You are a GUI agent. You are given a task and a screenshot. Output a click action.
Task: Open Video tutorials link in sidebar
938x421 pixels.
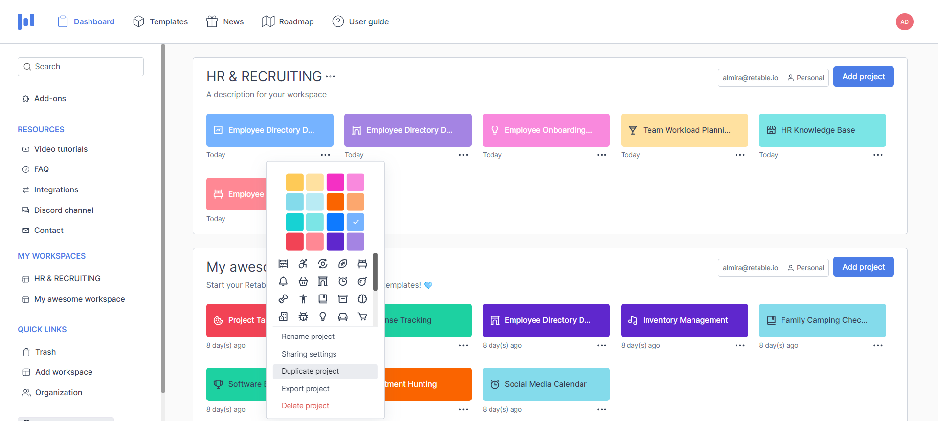(61, 149)
